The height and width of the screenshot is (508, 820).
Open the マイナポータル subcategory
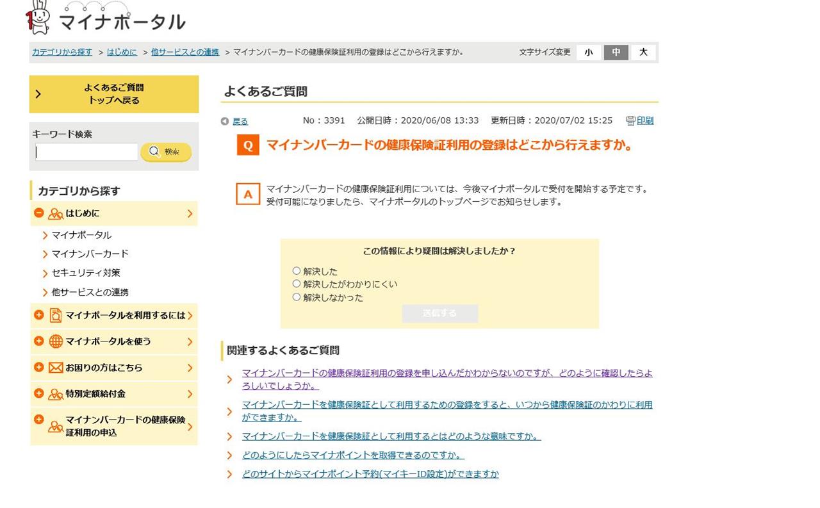pos(81,235)
